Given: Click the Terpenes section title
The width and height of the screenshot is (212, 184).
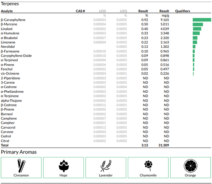Looking at the screenshot, I should coord(10,4).
